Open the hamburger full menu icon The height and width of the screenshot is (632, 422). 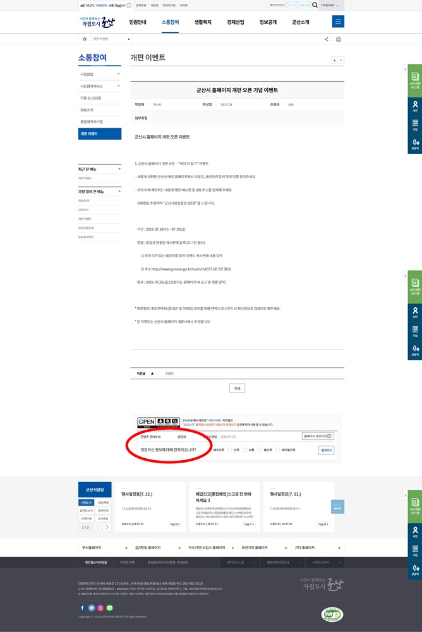(x=338, y=22)
